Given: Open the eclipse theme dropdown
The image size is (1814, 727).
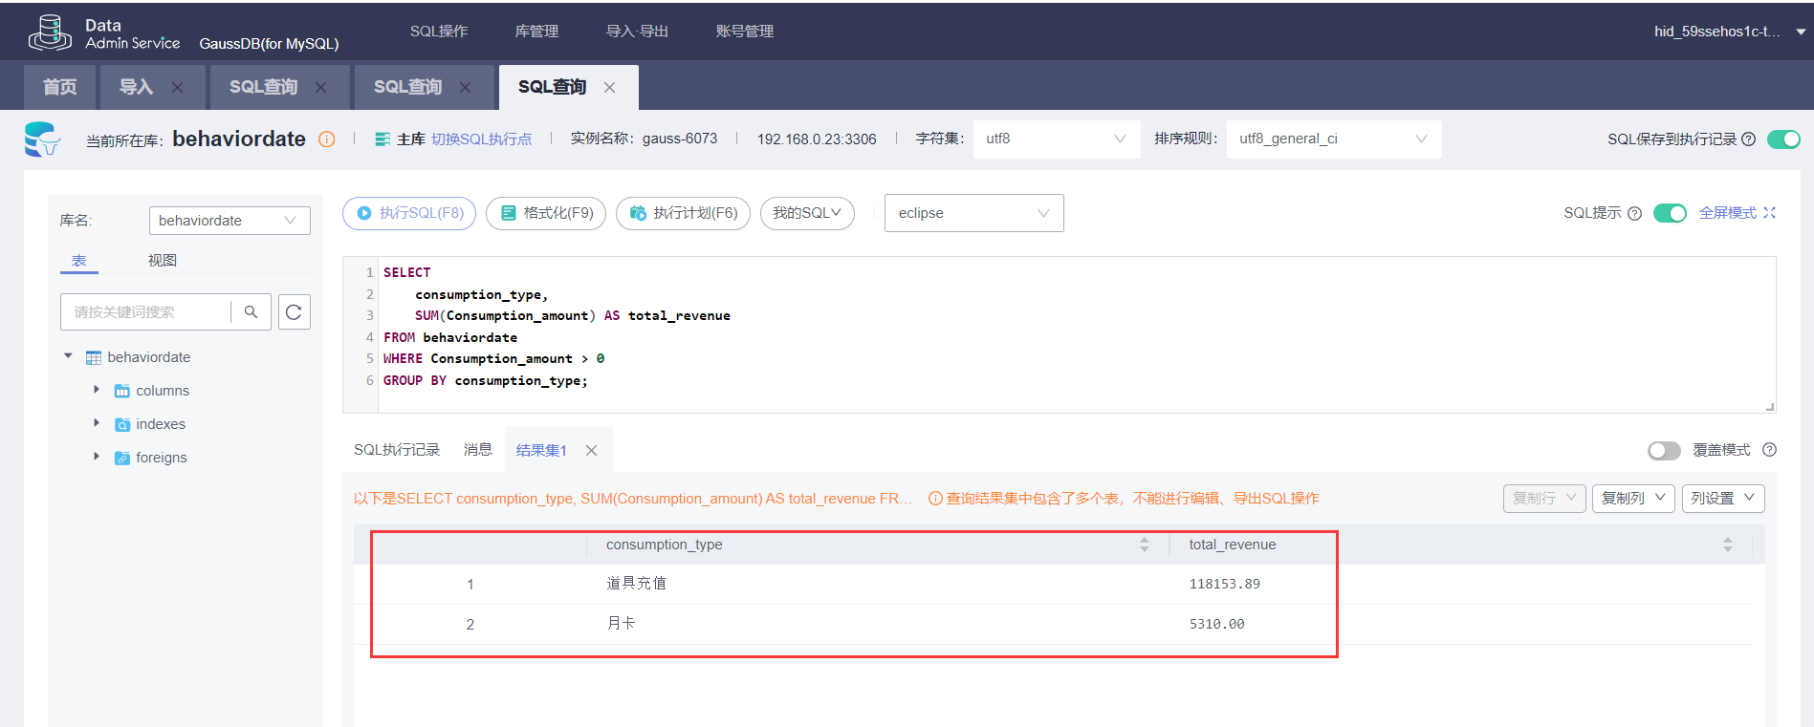Looking at the screenshot, I should [973, 213].
